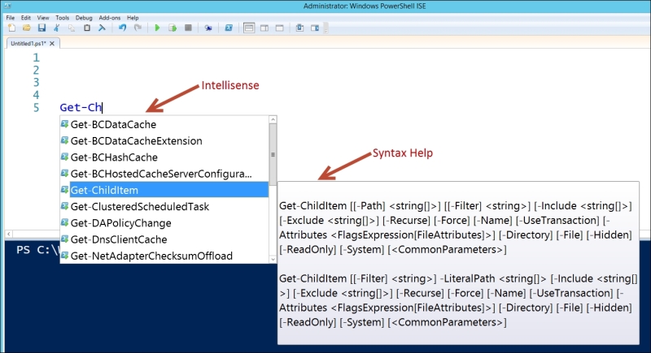Show the command window icon
The image size is (651, 353).
click(299, 28)
